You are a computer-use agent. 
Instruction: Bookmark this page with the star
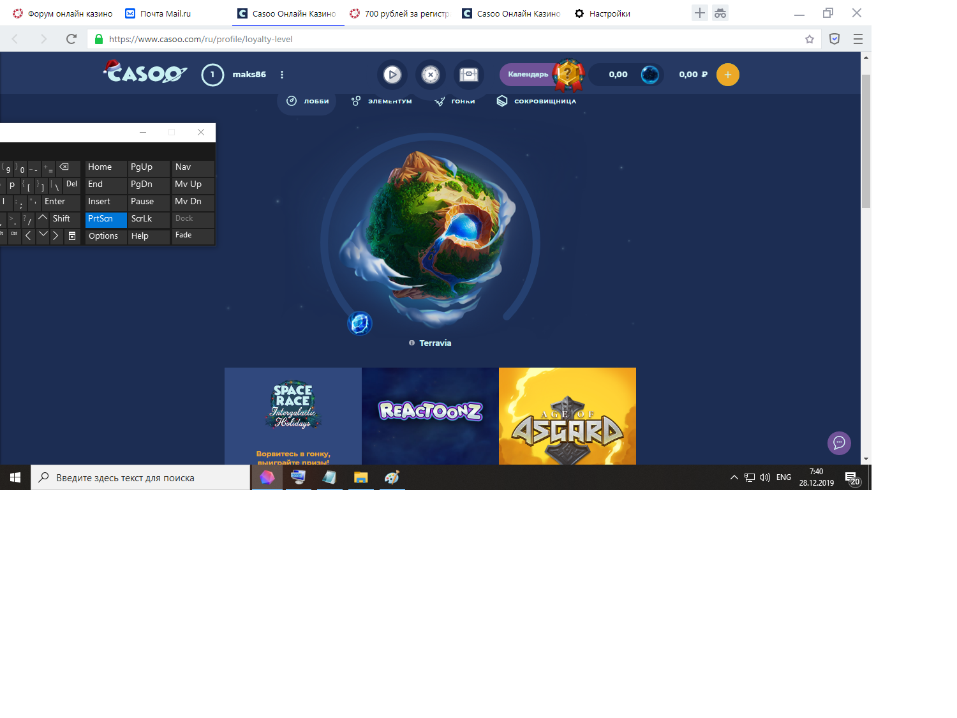point(810,39)
